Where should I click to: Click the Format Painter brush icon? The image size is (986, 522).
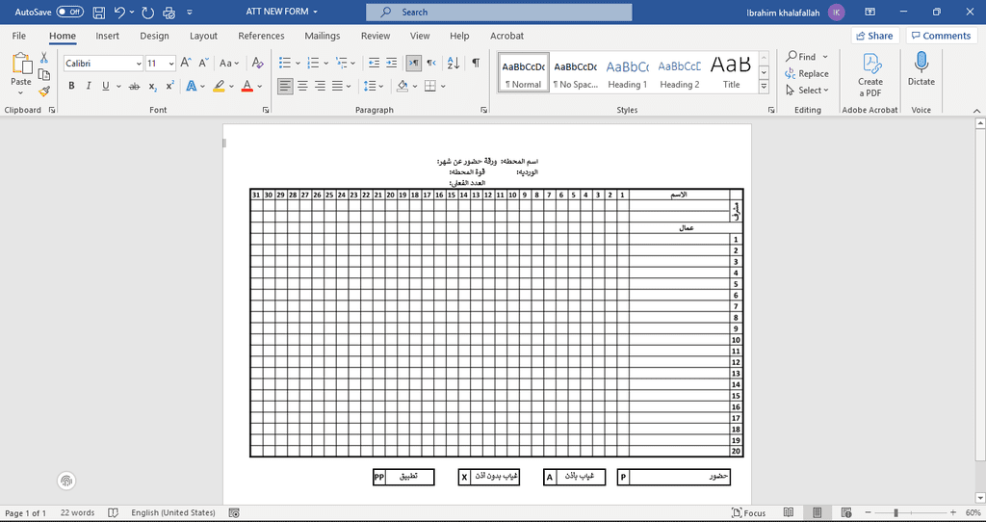pos(44,91)
